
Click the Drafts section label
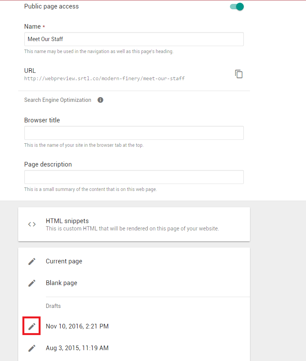click(53, 306)
